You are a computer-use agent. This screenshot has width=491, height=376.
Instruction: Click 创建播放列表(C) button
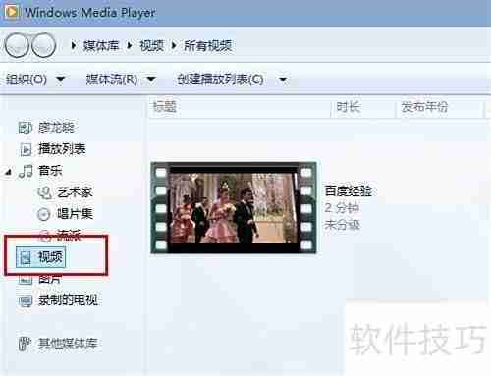pos(220,80)
